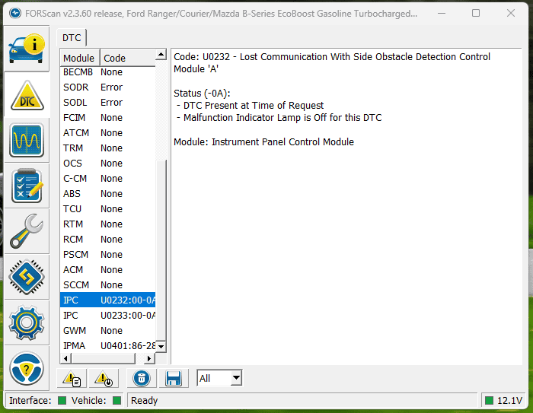Screen dimensions: 533x413
Task: Select the SCCM row
Action: (108, 285)
